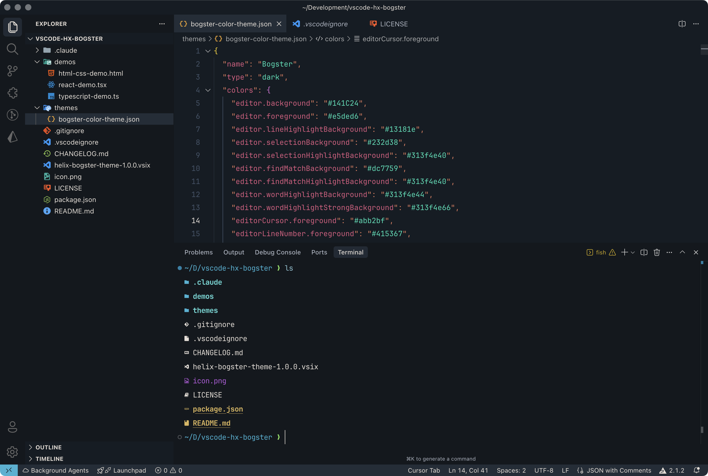Split editor right using toolbar icon

tap(682, 24)
